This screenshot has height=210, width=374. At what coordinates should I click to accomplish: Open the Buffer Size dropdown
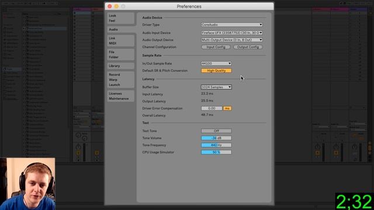click(216, 87)
